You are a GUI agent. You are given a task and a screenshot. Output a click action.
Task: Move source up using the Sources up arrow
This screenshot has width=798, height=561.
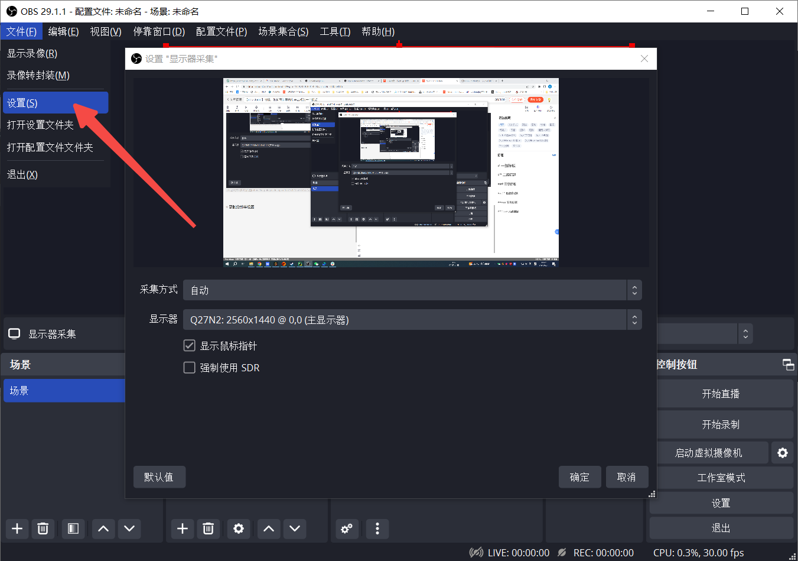tap(269, 528)
